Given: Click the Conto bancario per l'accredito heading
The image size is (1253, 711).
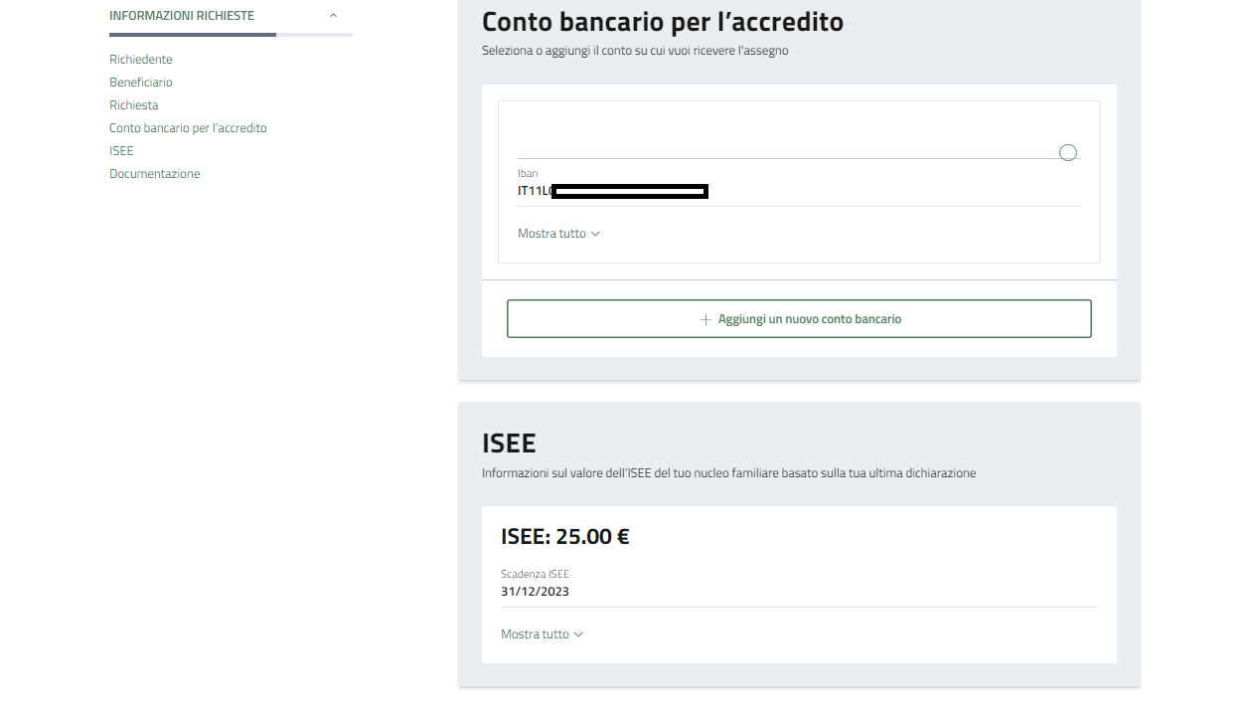Looking at the screenshot, I should pos(662,21).
